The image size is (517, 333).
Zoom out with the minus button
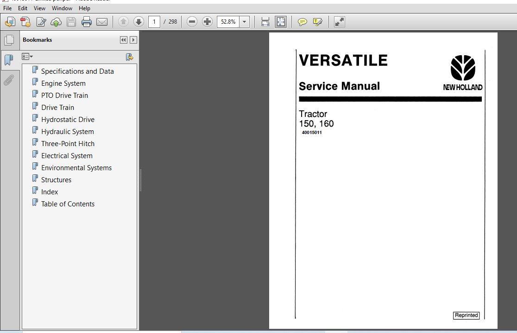[192, 22]
